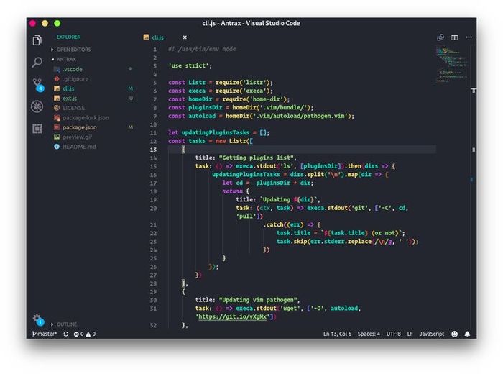This screenshot has height=374, width=503.
Task: Click the master branch indicator
Action: pyautogui.click(x=45, y=334)
